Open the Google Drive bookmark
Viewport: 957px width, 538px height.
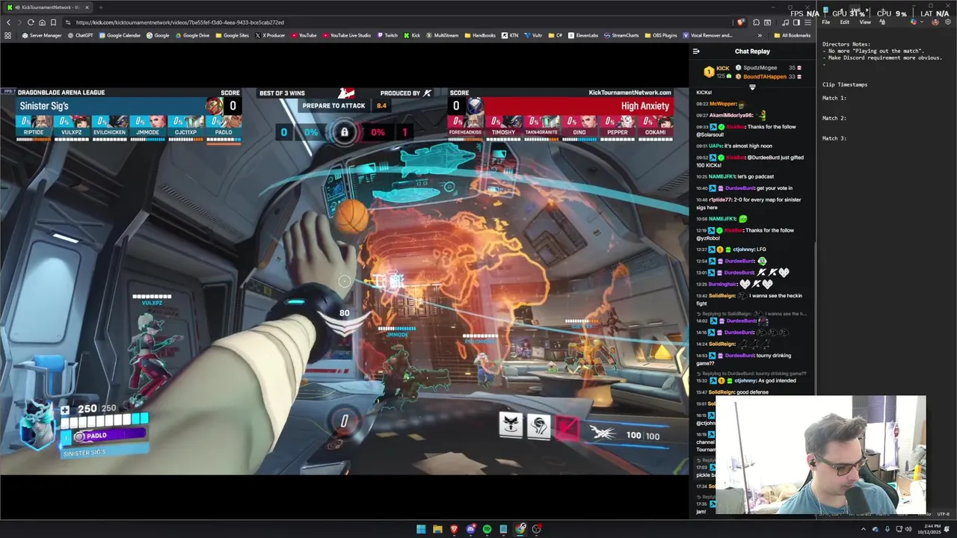[x=192, y=35]
